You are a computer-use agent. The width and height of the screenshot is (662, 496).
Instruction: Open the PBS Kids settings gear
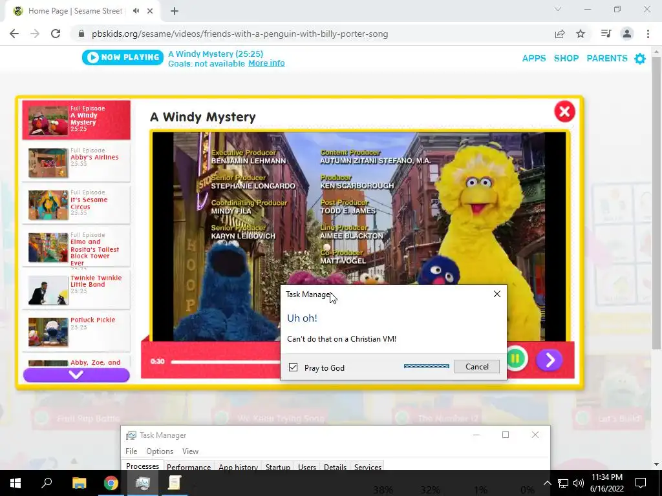coord(640,59)
